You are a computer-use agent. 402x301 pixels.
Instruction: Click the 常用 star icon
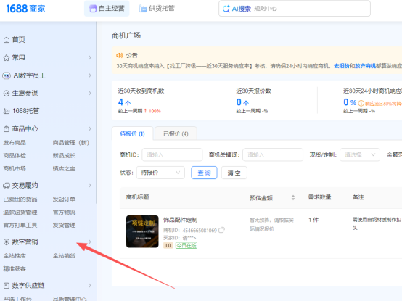point(7,57)
